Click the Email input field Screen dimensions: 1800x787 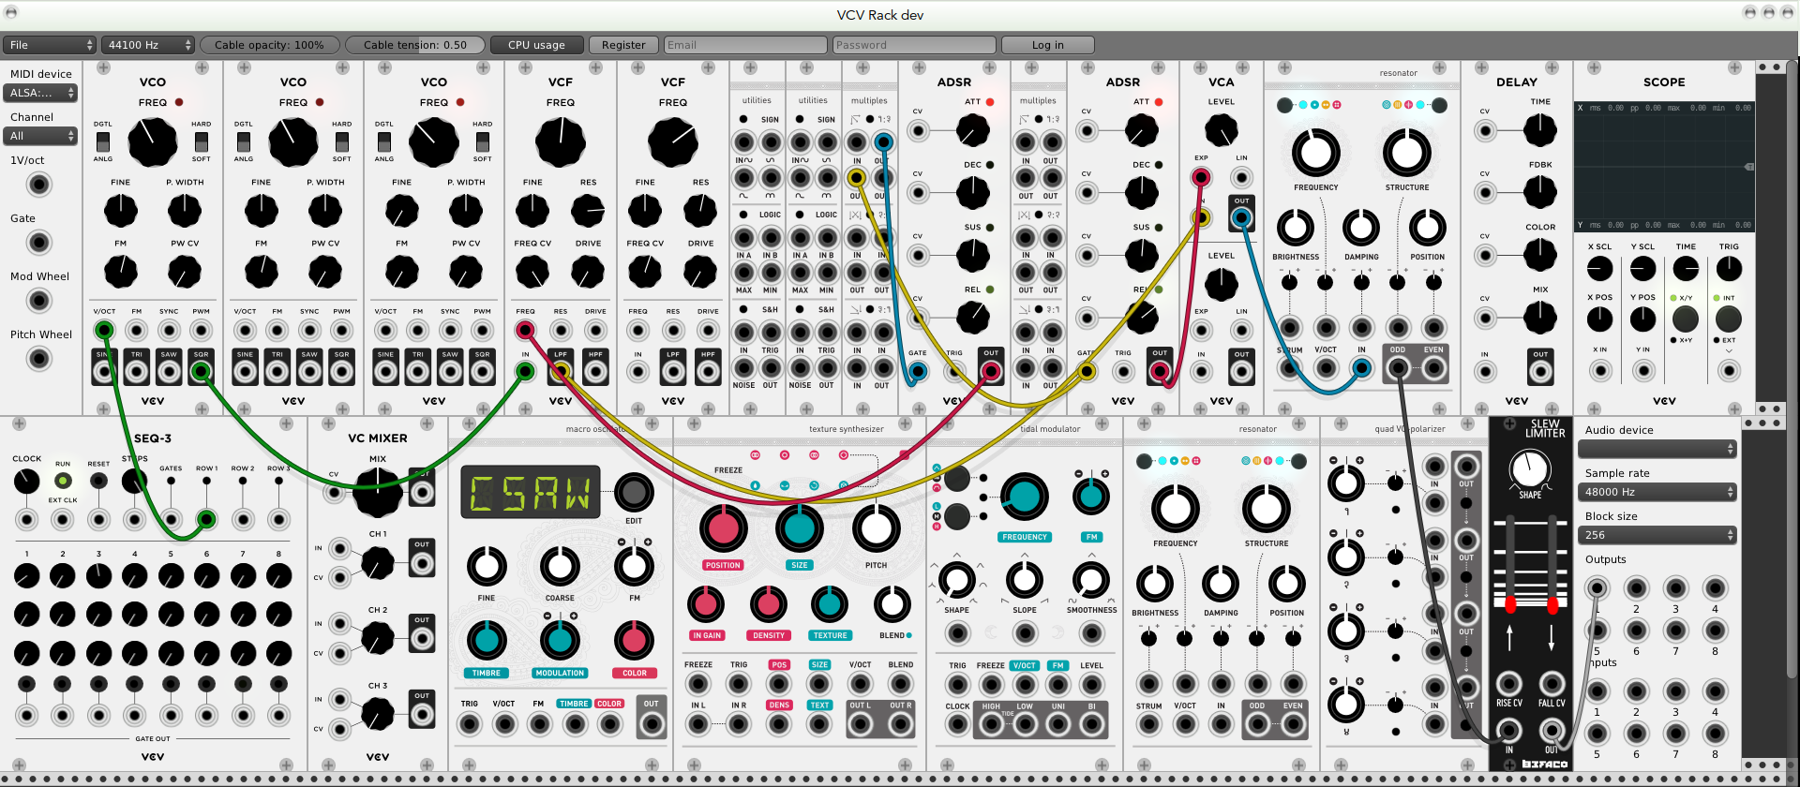click(745, 45)
